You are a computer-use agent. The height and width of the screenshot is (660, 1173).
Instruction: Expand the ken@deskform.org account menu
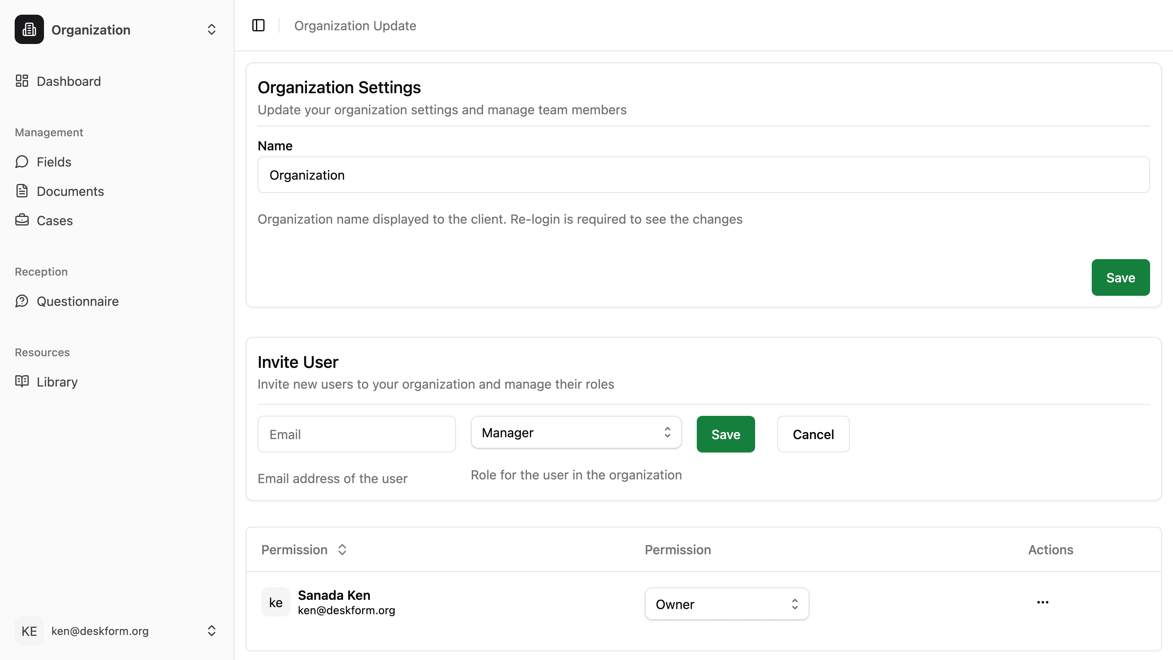(x=211, y=631)
